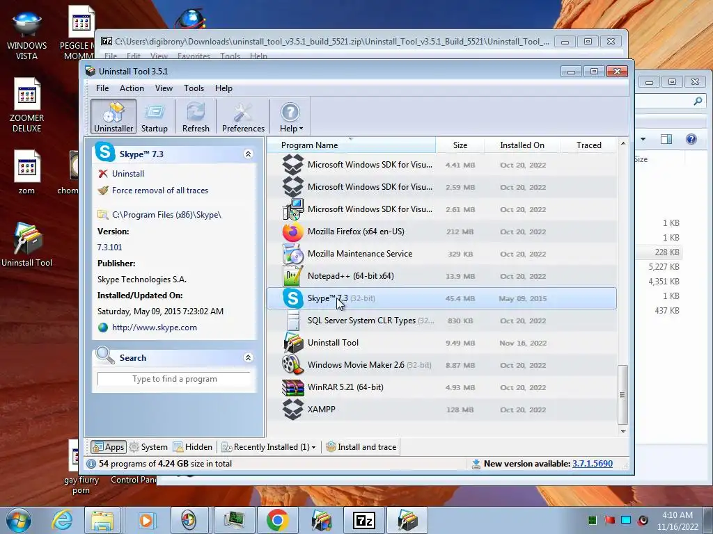Click the Install and trace button
Screen dimensions: 713x534
(361, 447)
